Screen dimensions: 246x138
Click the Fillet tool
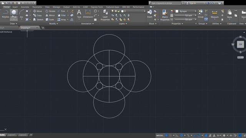tap(62, 15)
